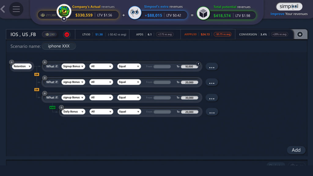Open more options for Daily Bonus row

(x=212, y=112)
